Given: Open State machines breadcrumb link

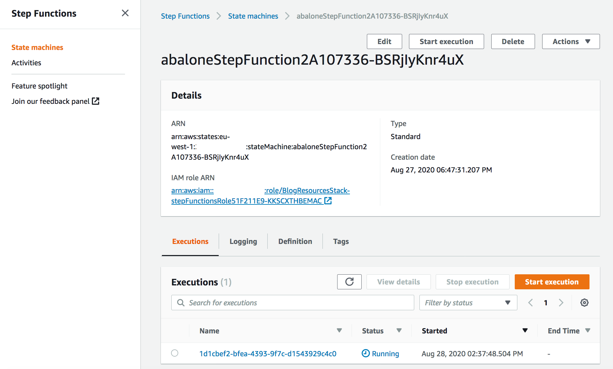Looking at the screenshot, I should click(253, 16).
